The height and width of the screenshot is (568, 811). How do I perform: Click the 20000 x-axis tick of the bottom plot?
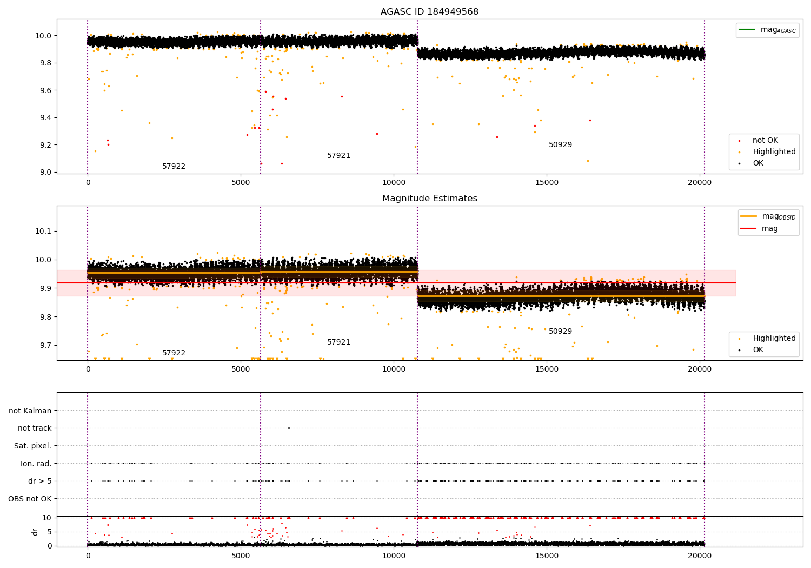700,556
